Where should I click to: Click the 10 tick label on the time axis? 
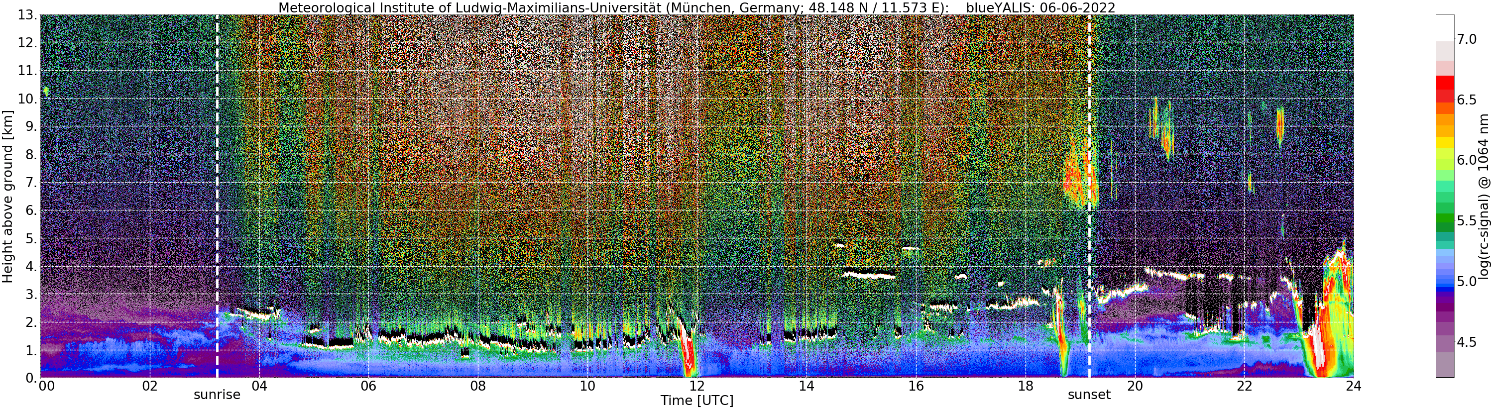click(587, 386)
